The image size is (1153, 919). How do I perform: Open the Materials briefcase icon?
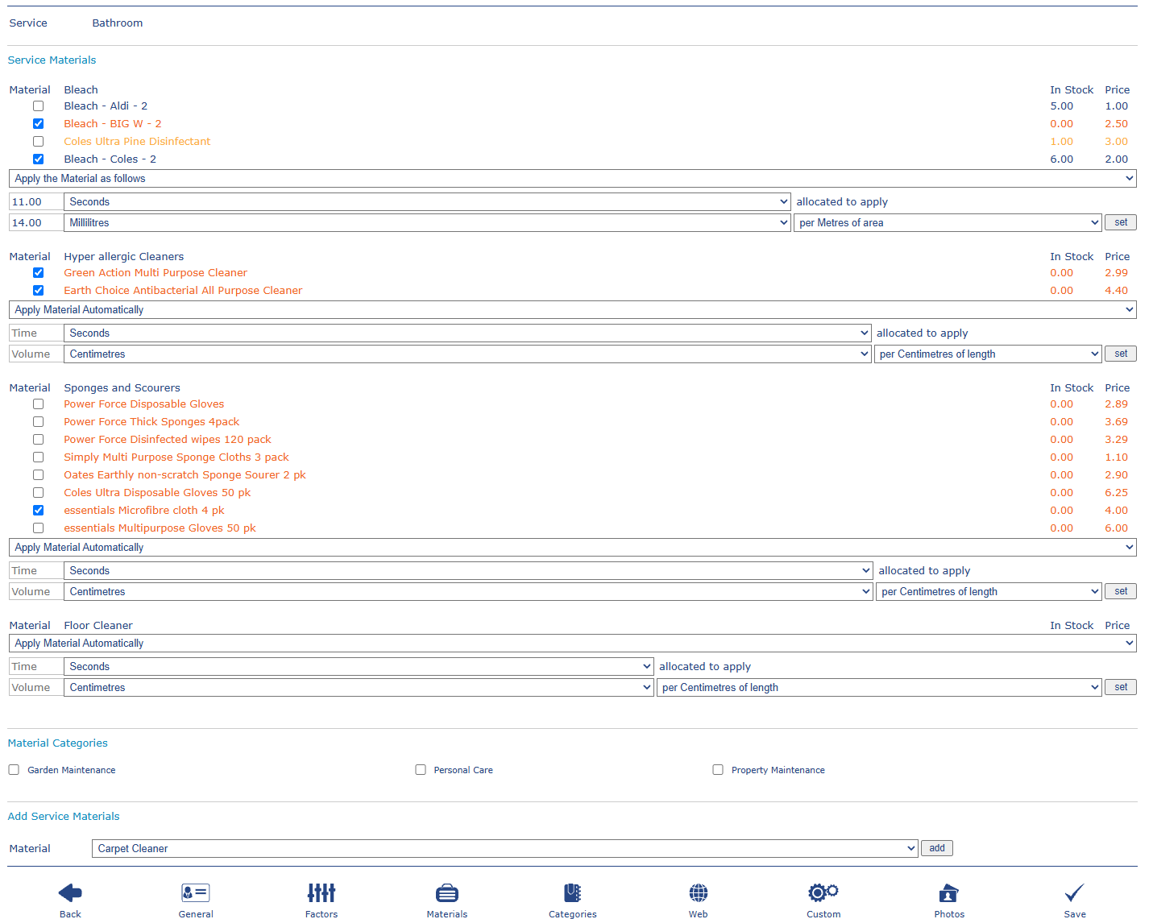point(447,892)
